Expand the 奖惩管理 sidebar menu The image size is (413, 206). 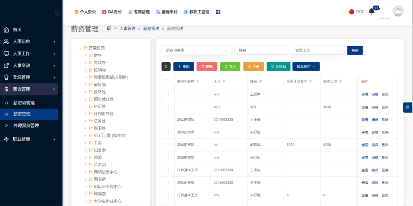click(29, 78)
